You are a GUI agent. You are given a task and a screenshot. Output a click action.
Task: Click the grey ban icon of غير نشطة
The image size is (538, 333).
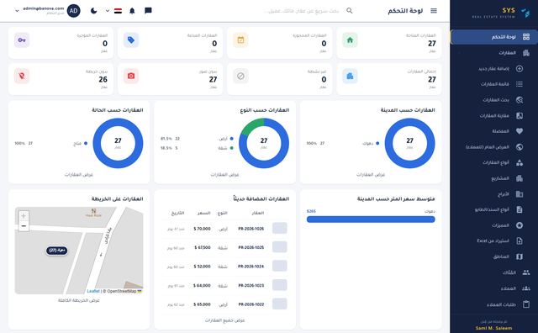(240, 77)
